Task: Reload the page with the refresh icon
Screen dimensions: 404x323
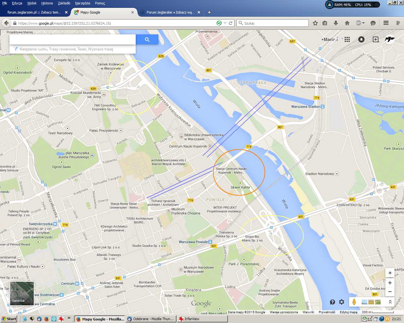Action: [231, 23]
